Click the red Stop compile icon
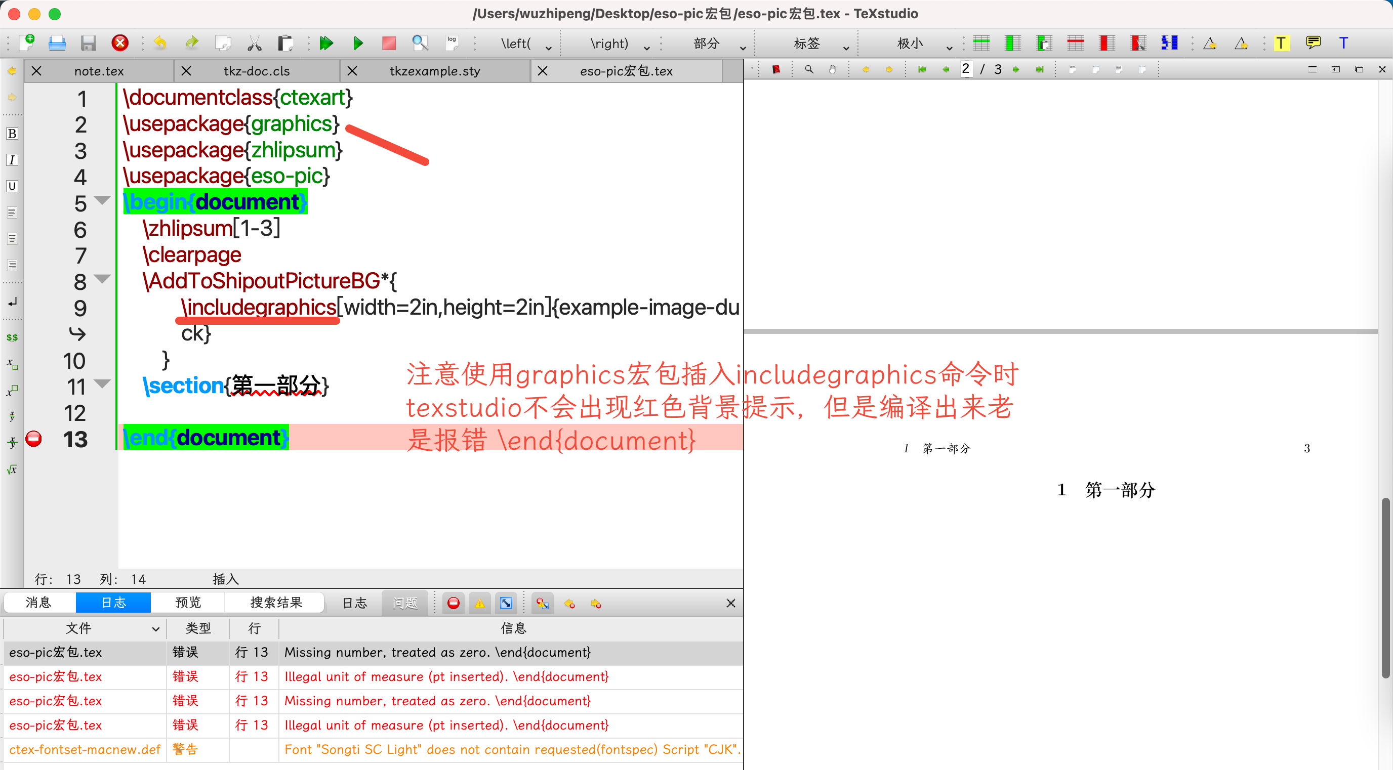This screenshot has height=770, width=1393. coord(389,43)
